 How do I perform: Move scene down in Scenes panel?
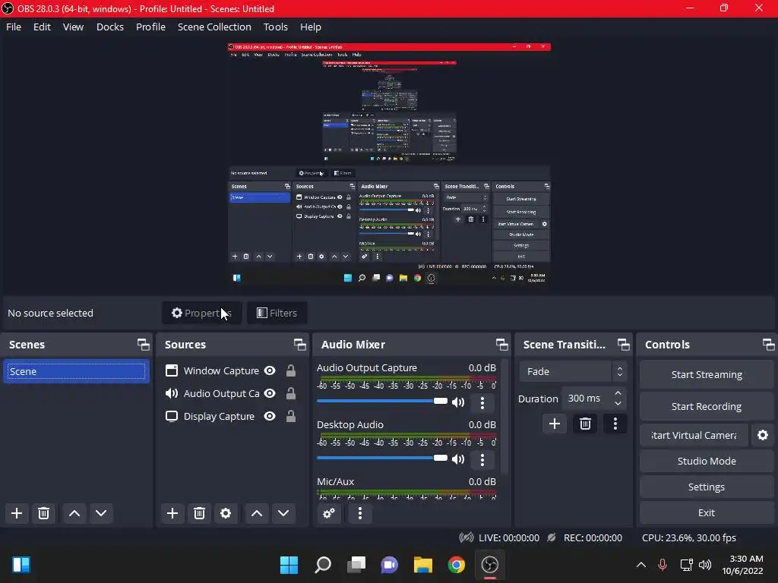[101, 513]
